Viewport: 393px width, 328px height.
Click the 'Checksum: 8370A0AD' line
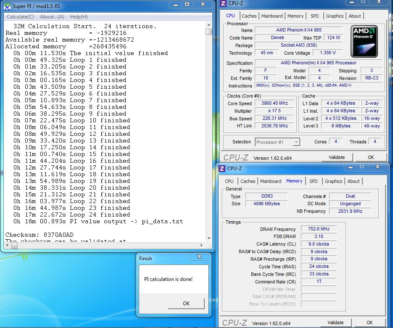point(40,235)
